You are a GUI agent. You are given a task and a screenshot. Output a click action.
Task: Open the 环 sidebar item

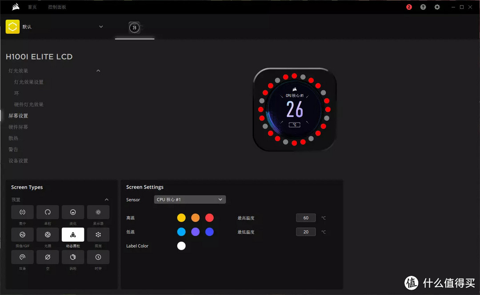tap(16, 93)
